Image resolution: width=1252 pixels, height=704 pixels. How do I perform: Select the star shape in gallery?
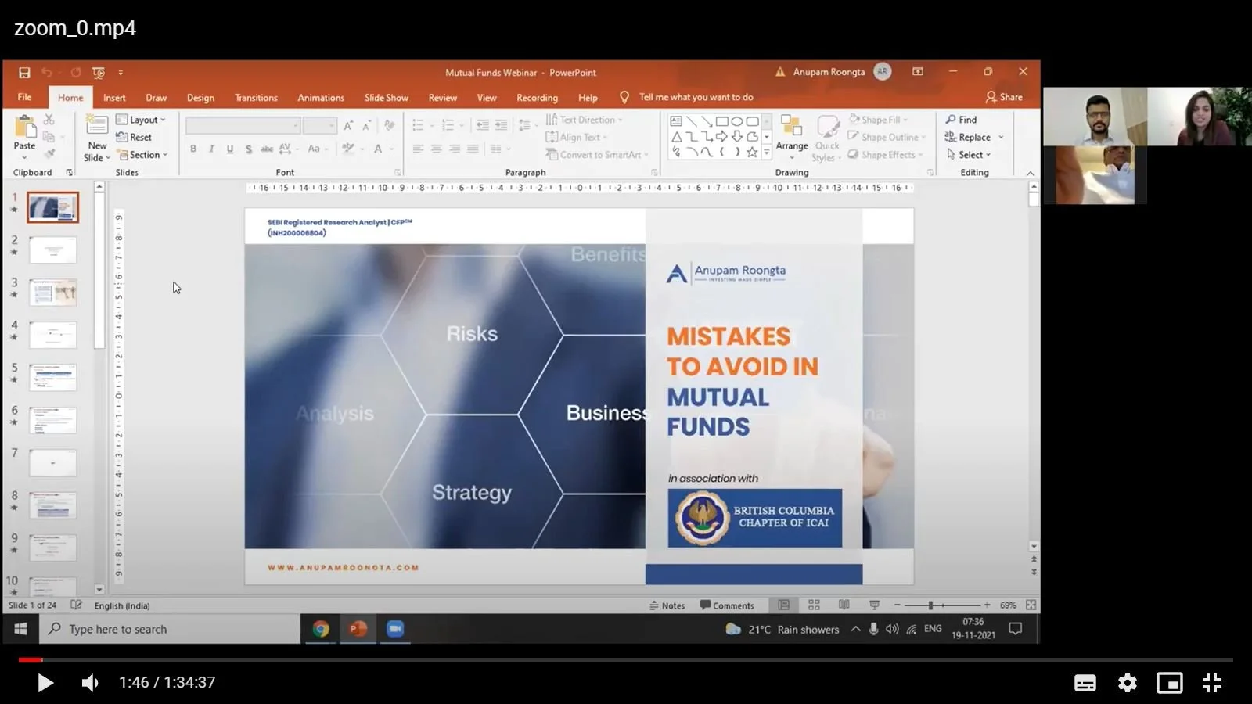[752, 152]
